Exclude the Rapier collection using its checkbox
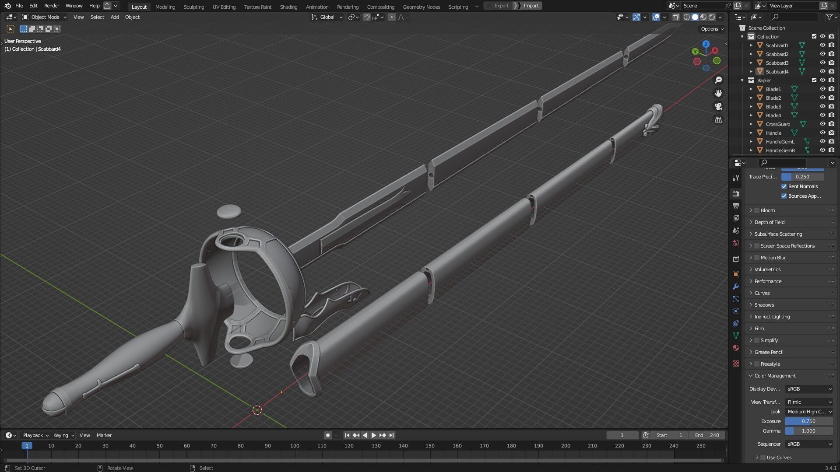 (814, 80)
